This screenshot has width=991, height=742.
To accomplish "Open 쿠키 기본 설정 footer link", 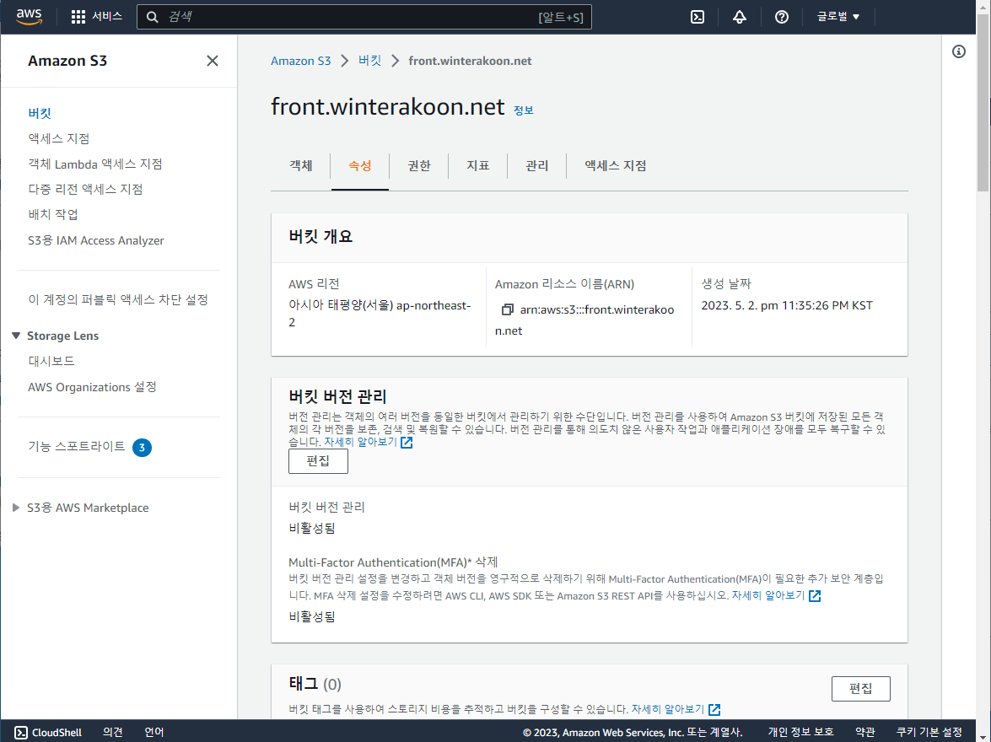I will click(x=929, y=732).
